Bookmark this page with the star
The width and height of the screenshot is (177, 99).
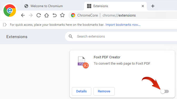point(62,15)
